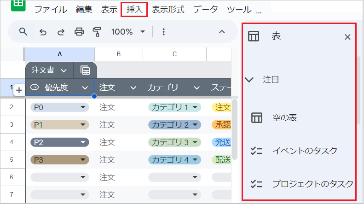
Task: Open the 優先度 column dropdown arrow
Action: click(85, 88)
